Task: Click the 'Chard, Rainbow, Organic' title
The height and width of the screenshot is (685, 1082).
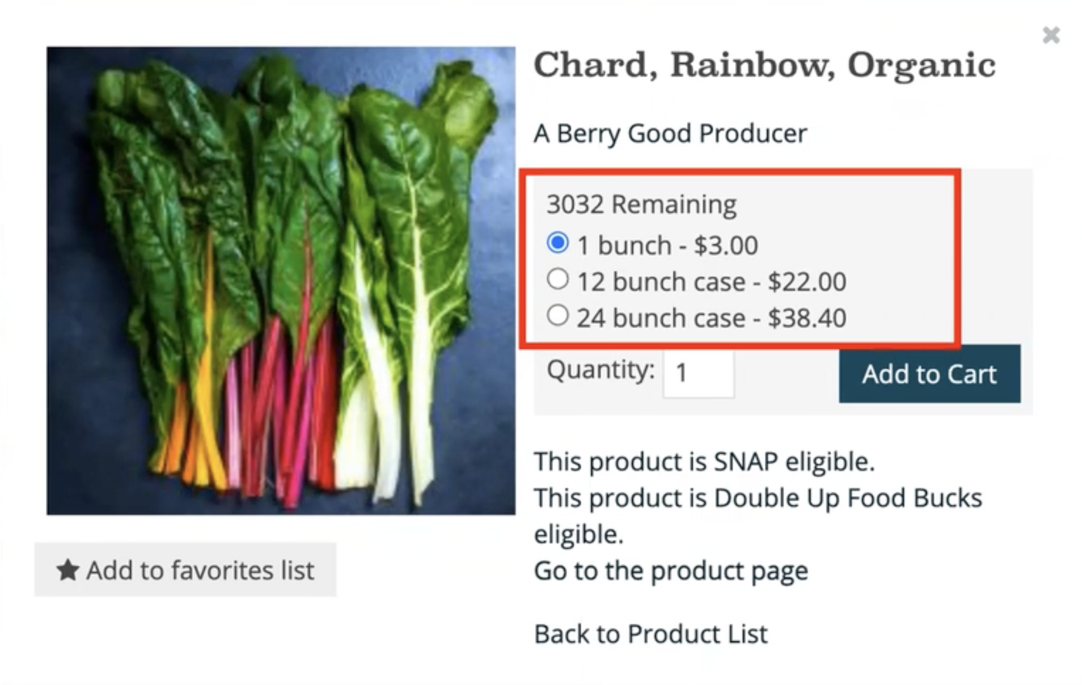Action: point(764,65)
